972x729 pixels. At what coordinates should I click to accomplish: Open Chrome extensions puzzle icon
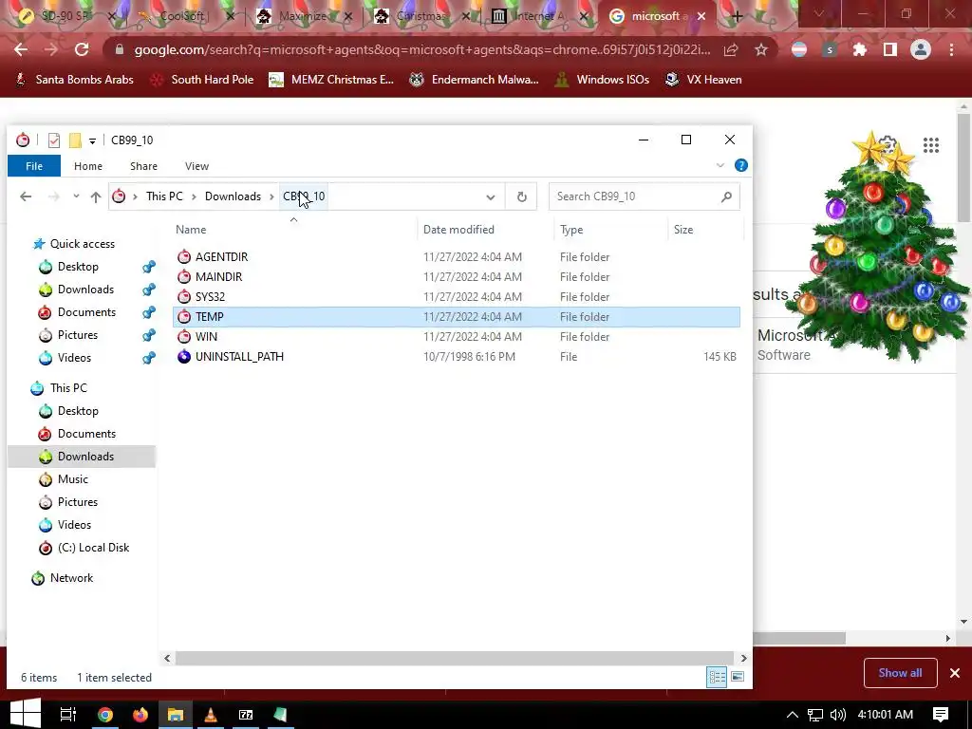859,49
